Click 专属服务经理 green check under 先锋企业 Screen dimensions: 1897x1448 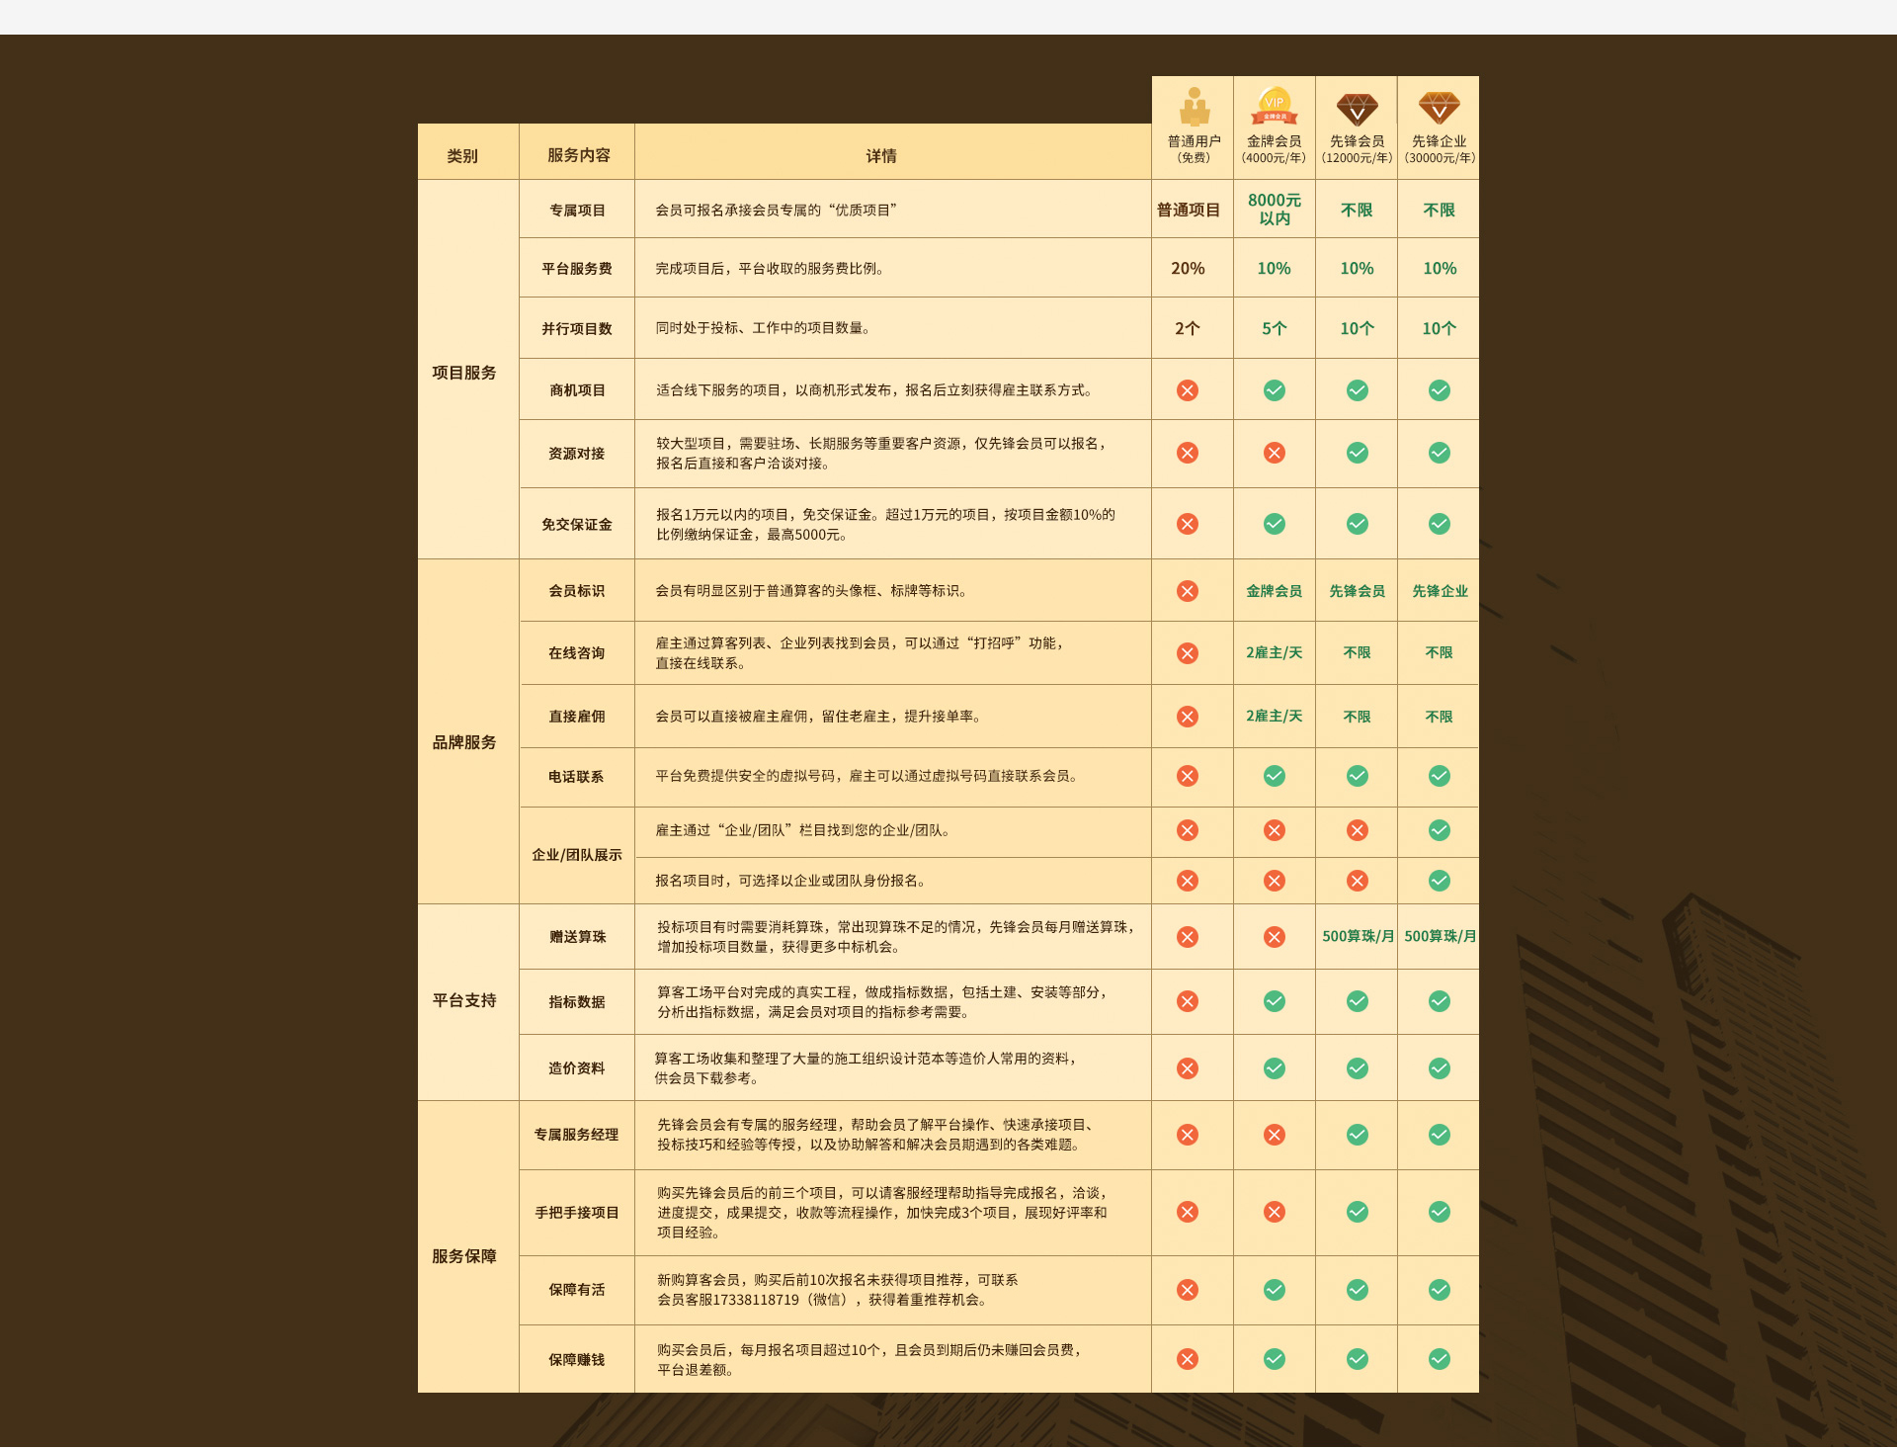click(1440, 1135)
